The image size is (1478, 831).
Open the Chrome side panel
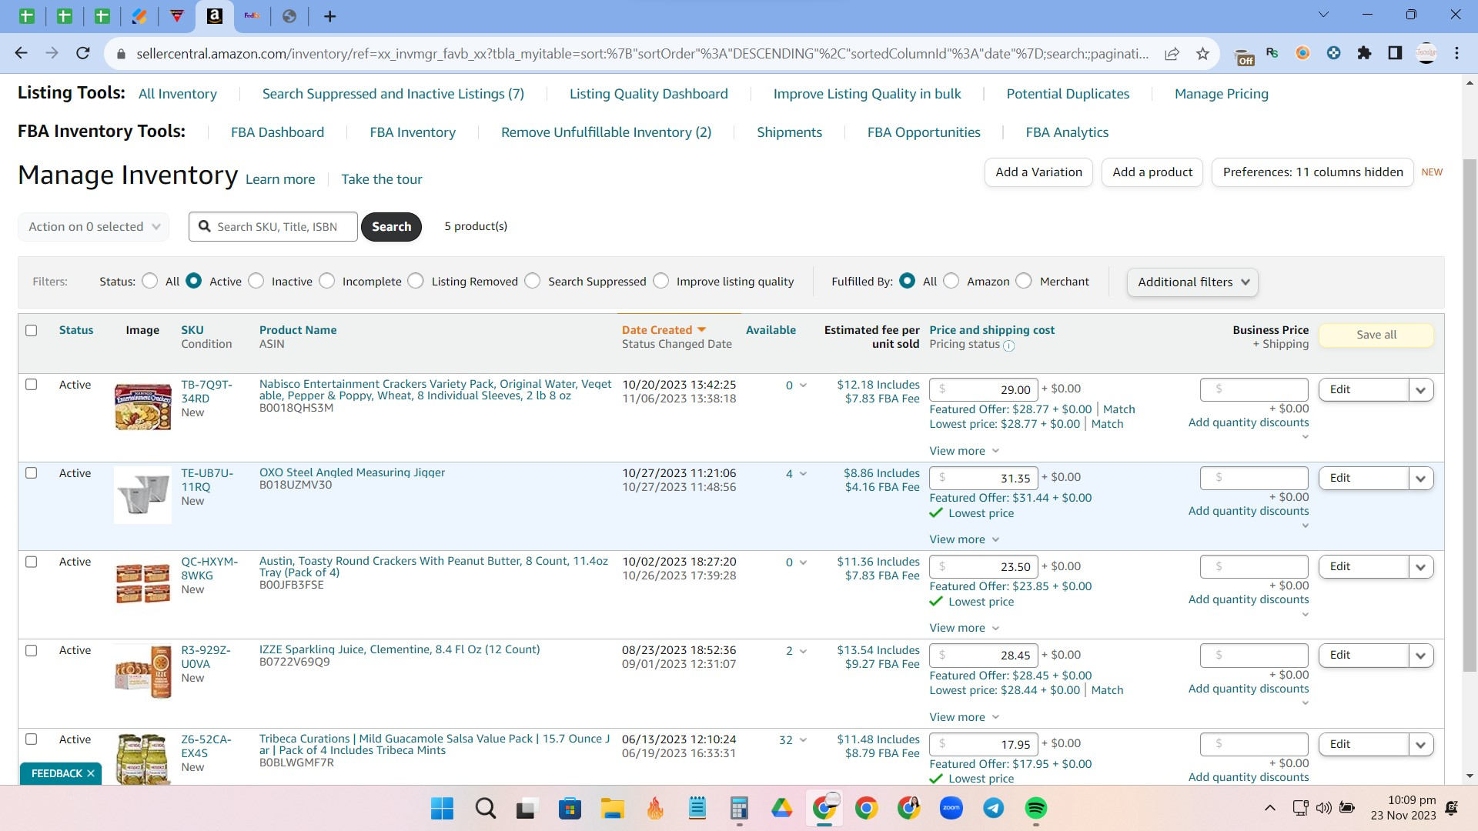coord(1395,53)
